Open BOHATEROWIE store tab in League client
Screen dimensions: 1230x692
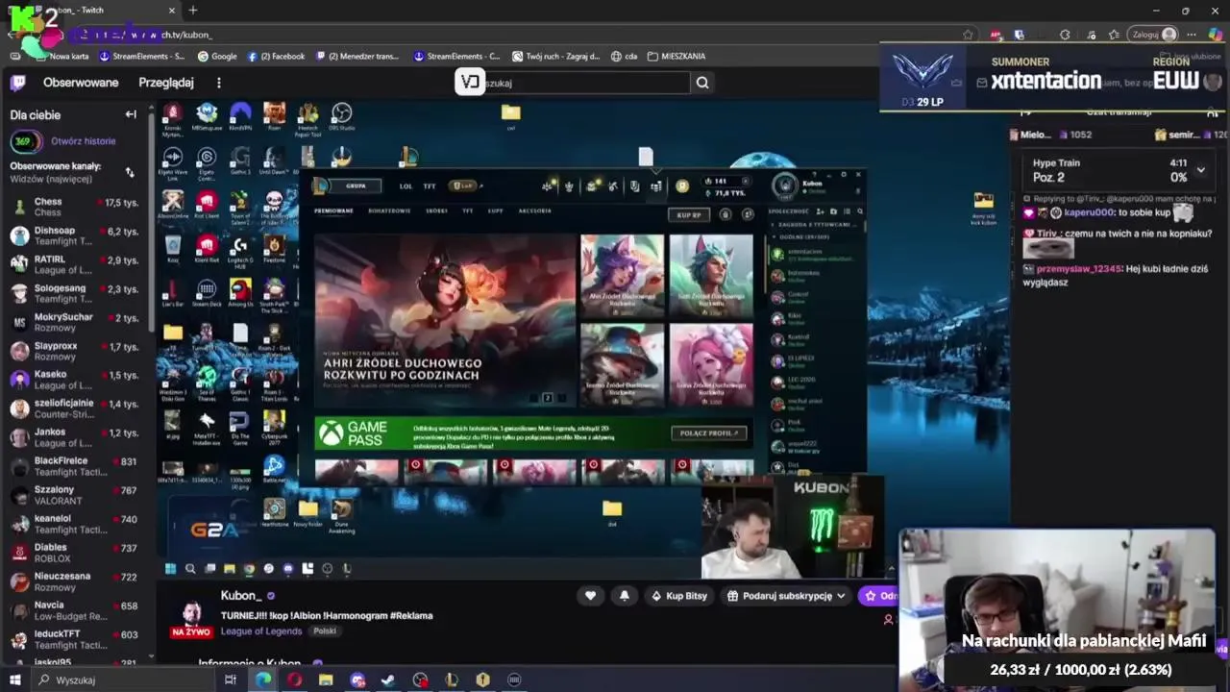coord(389,210)
